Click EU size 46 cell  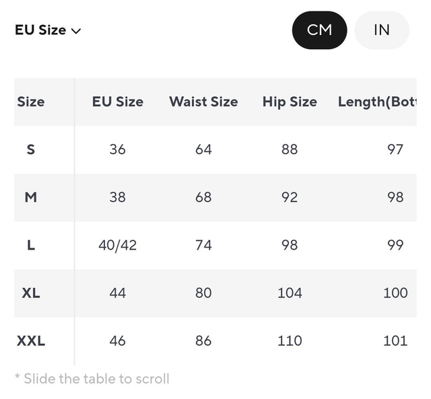click(118, 340)
